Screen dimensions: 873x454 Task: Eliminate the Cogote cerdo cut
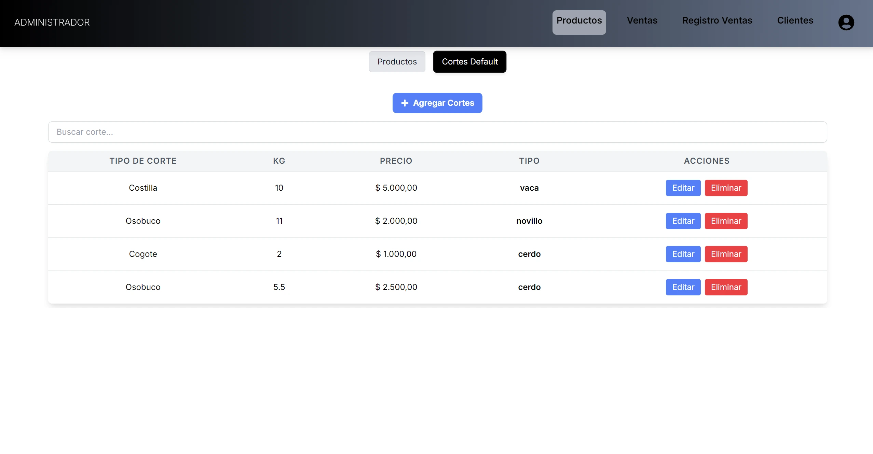pos(726,254)
